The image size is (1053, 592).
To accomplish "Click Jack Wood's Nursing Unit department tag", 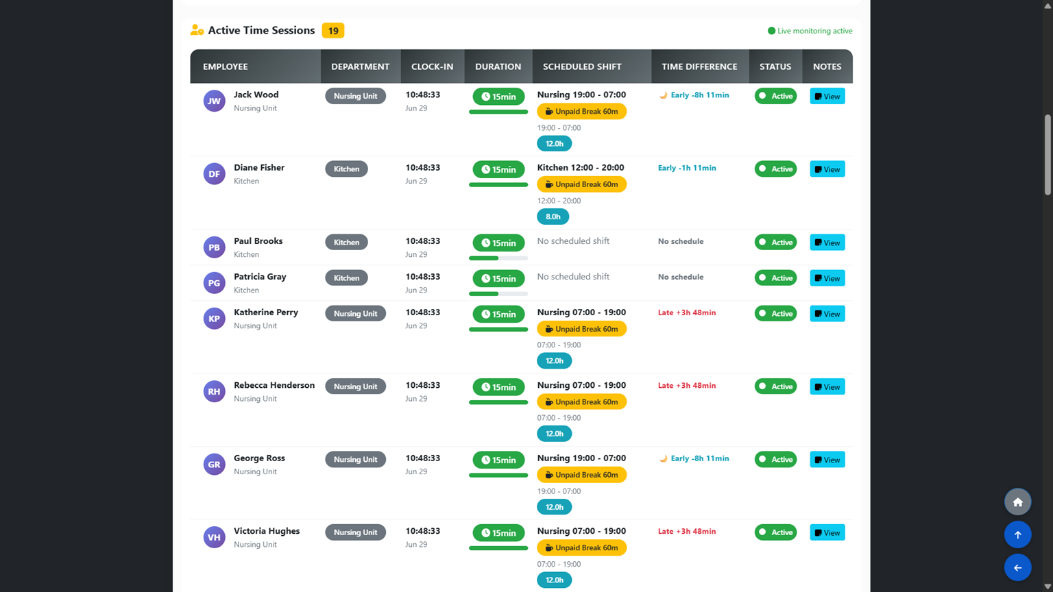I will (x=355, y=96).
